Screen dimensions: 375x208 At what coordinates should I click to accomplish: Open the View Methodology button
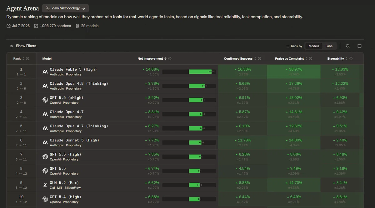(x=65, y=8)
